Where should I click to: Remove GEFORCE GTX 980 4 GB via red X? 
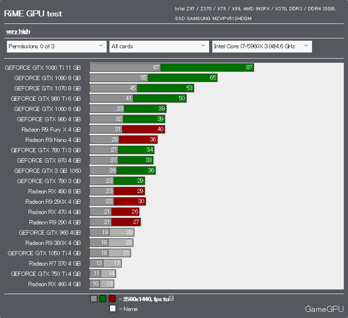84,119
